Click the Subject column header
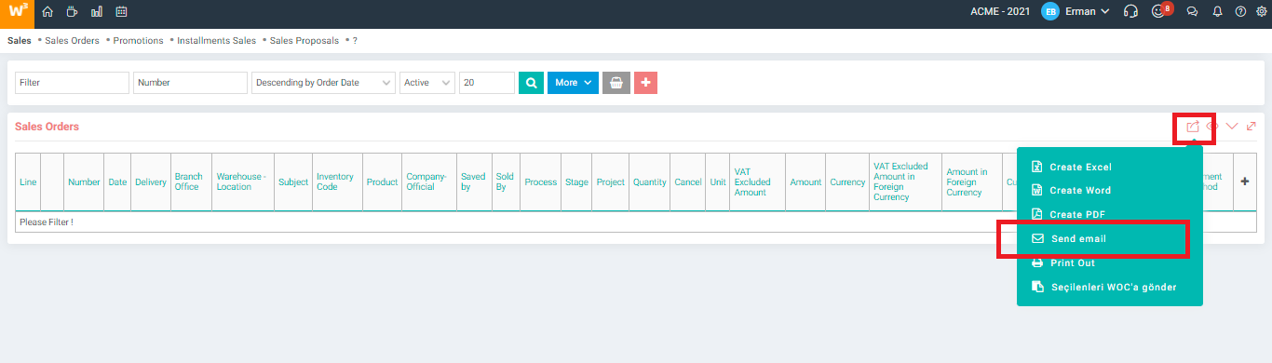Viewport: 1272px width, 363px height. 293,182
